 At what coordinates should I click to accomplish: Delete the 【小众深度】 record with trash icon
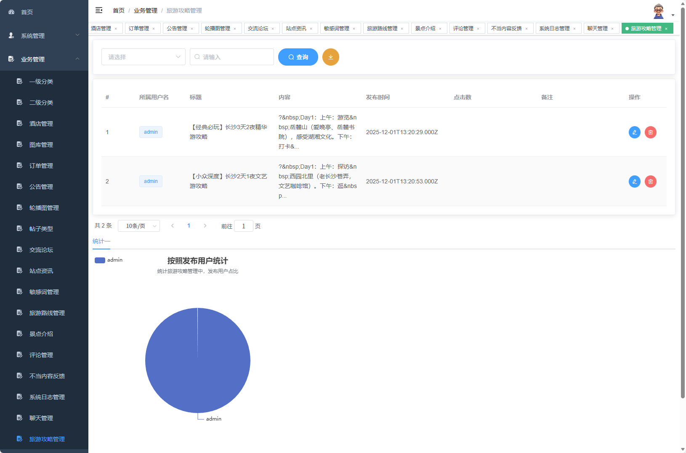pos(650,181)
